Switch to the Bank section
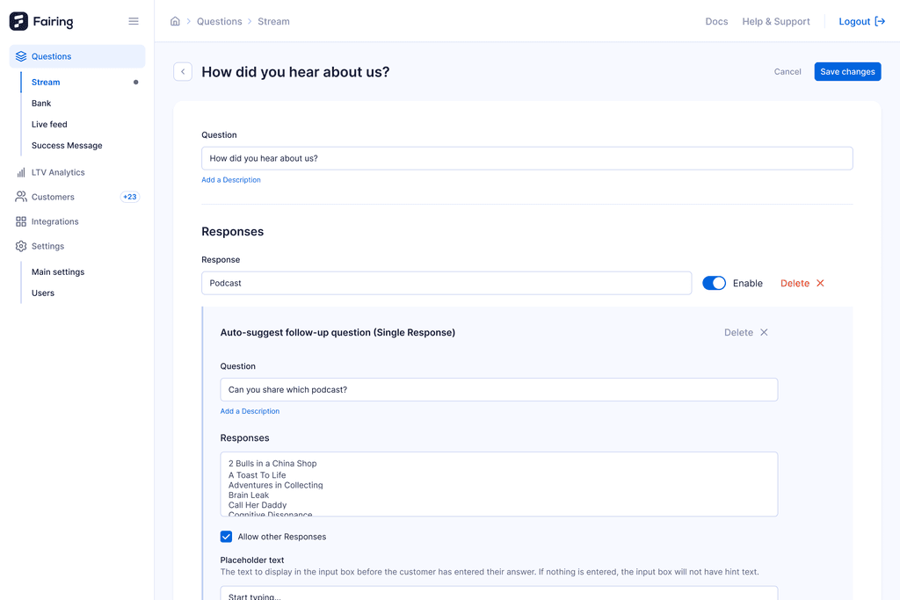 41,103
